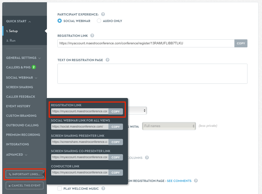Open help for Text on Registration Page

(107, 60)
